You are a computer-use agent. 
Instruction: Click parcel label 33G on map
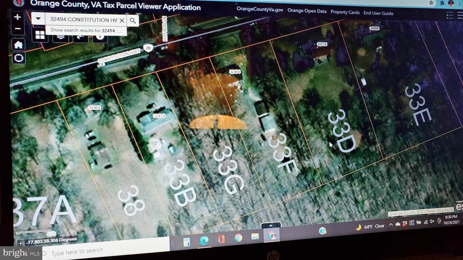pyautogui.click(x=228, y=170)
